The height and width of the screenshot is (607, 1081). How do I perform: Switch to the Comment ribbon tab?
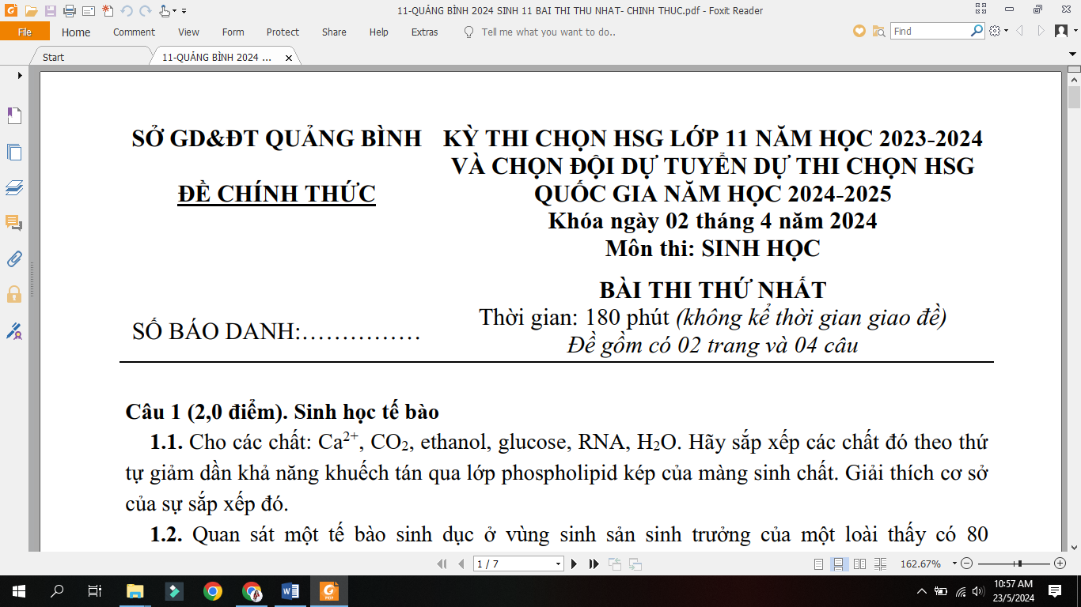click(134, 32)
